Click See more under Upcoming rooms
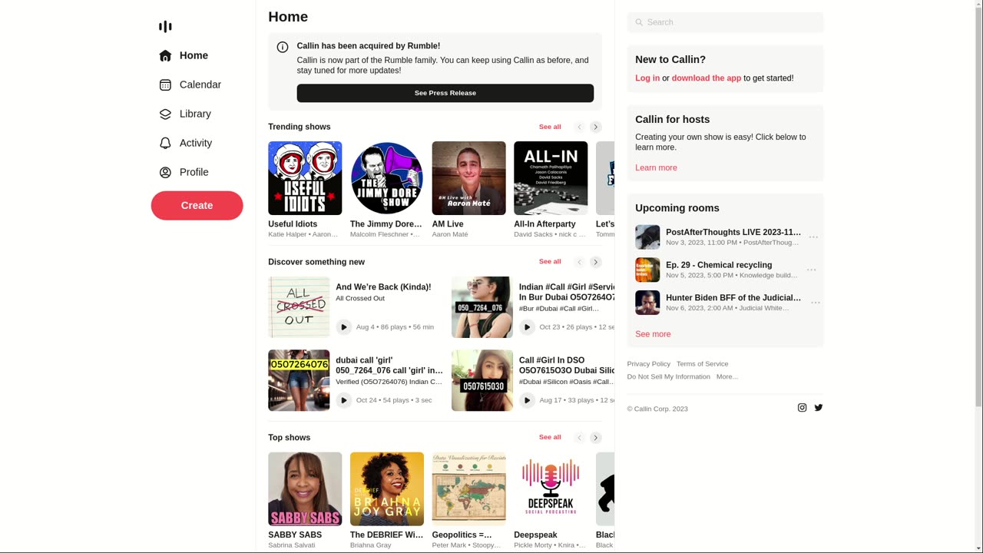 [x=653, y=334]
